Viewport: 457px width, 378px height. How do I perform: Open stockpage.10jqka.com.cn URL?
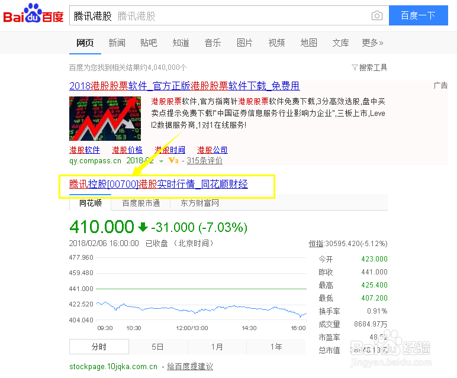pyautogui.click(x=114, y=367)
